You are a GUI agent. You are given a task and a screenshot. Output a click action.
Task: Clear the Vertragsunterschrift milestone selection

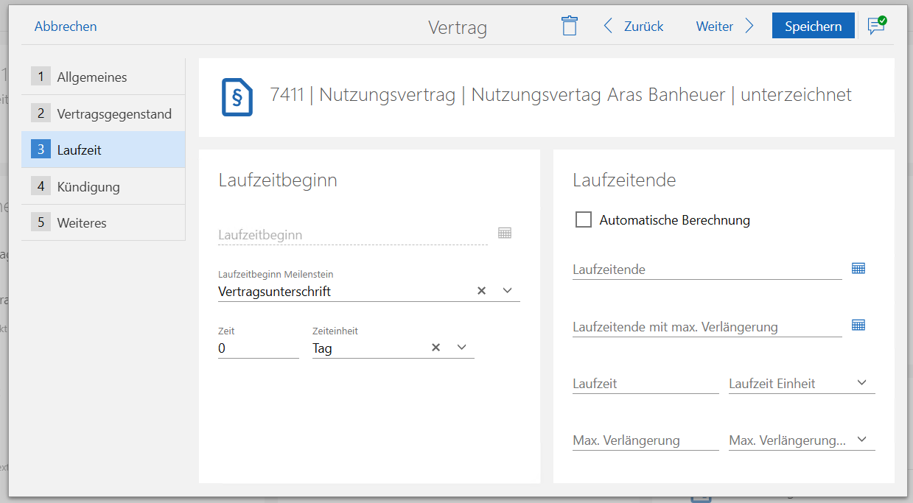[x=482, y=291]
